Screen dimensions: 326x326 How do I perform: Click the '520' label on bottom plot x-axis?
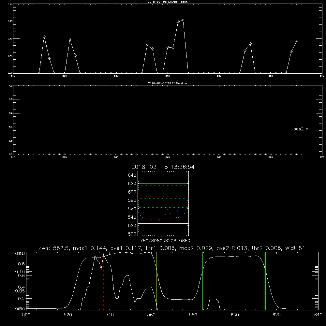tap(68, 315)
